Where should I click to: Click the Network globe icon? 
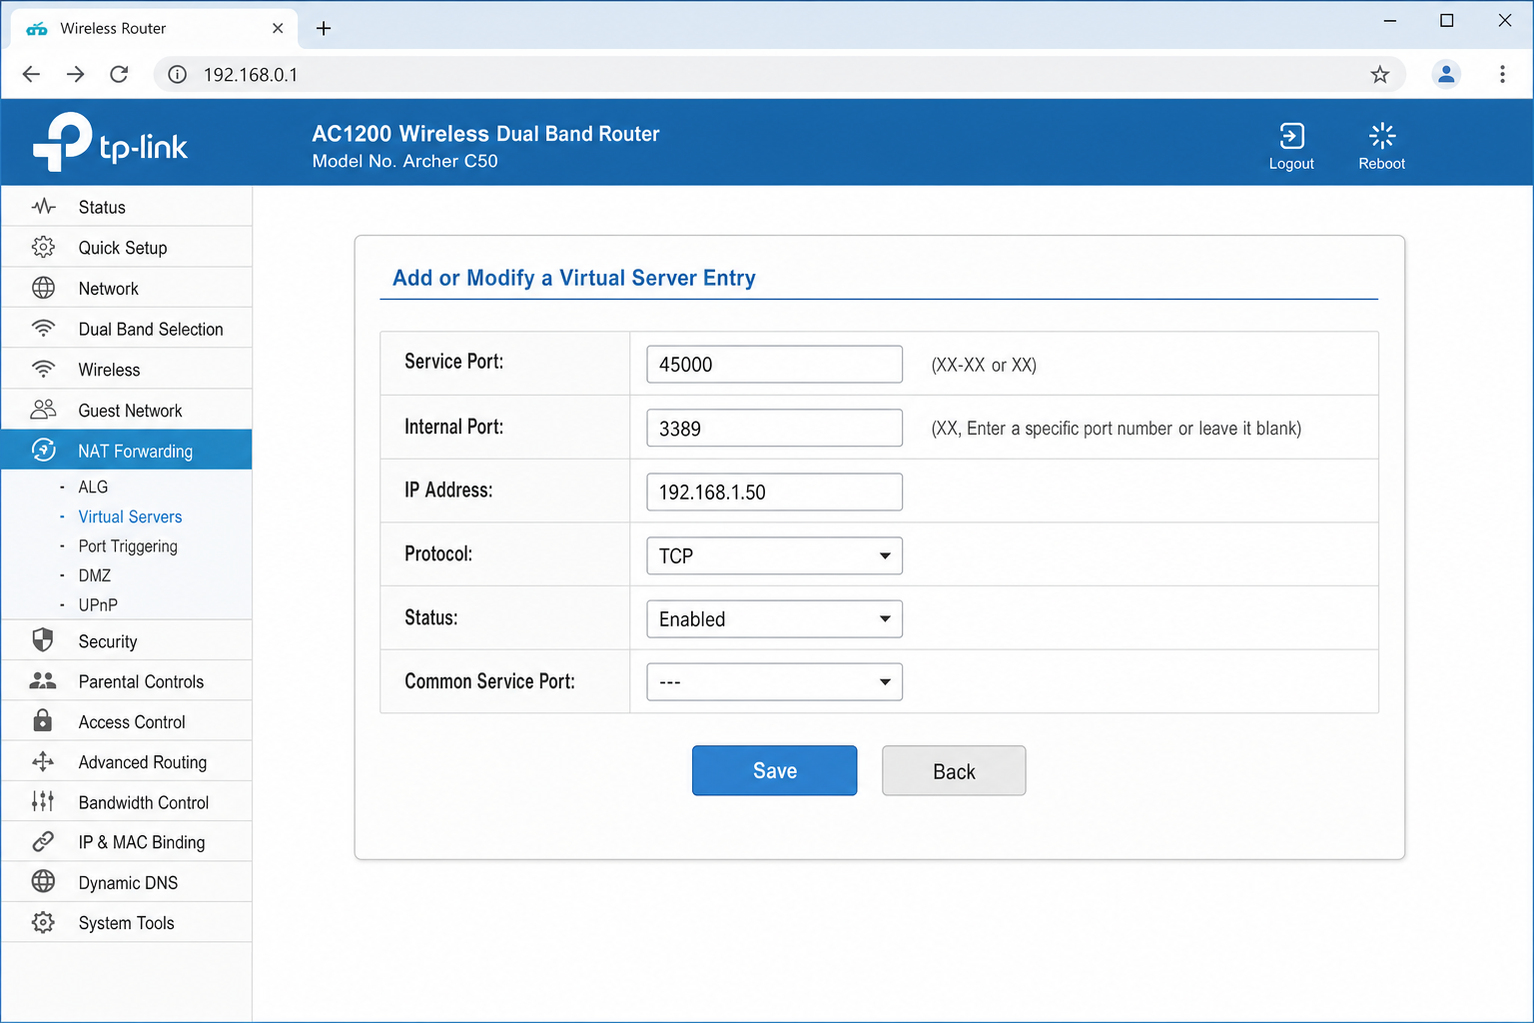point(43,288)
